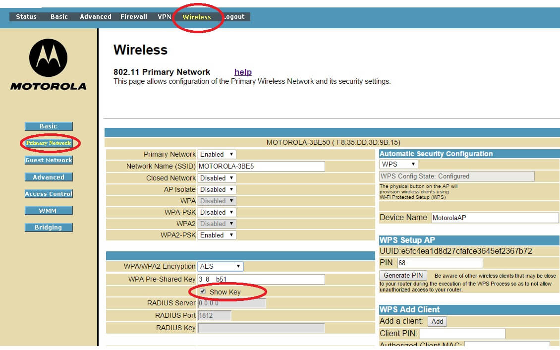Open the Closed Network dropdown
The width and height of the screenshot is (560, 350).
[217, 178]
